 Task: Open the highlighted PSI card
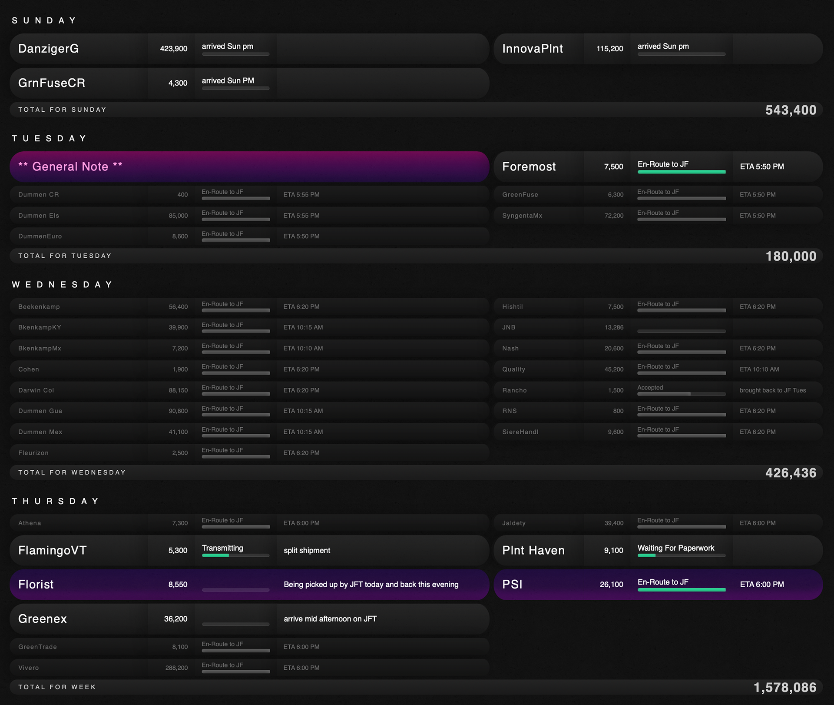658,585
